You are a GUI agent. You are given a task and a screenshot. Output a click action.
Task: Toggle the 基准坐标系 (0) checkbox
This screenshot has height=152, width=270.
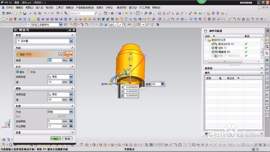point(213,44)
